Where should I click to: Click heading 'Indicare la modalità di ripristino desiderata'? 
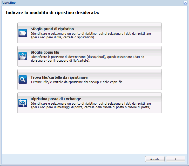click(52, 12)
